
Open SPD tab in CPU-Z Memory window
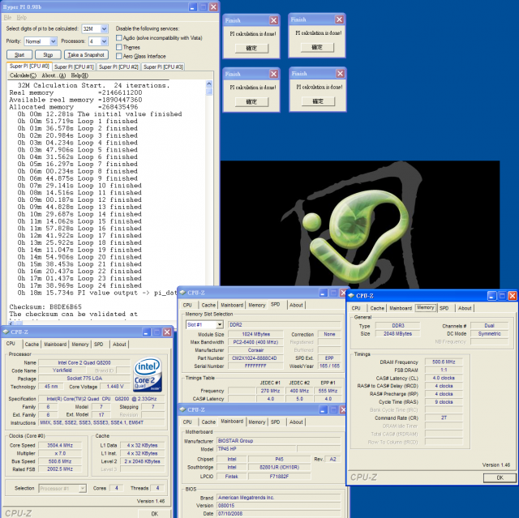click(444, 308)
